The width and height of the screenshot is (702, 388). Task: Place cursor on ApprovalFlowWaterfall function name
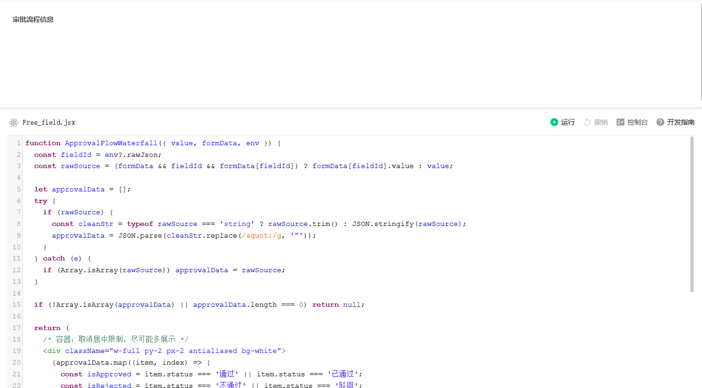tap(111, 143)
